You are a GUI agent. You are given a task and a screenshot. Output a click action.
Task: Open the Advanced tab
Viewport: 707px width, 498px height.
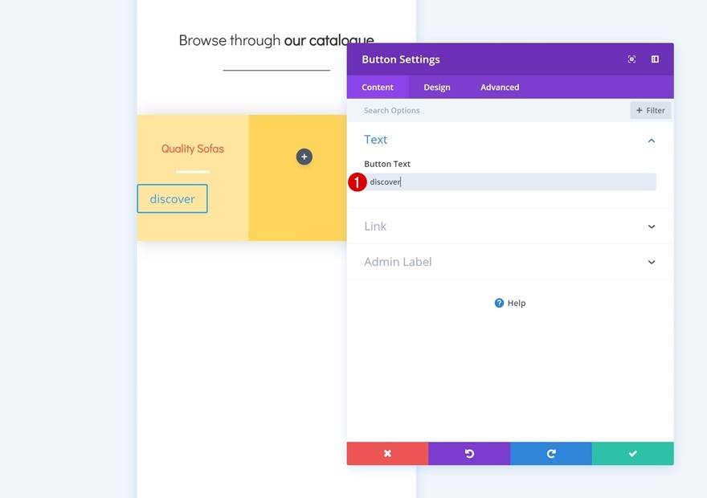[500, 87]
